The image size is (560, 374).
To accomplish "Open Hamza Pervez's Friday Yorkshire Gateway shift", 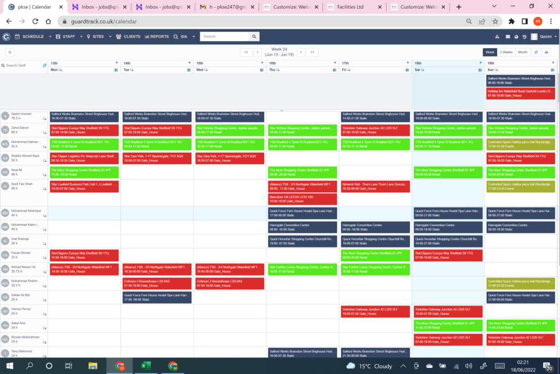I will pos(375,312).
